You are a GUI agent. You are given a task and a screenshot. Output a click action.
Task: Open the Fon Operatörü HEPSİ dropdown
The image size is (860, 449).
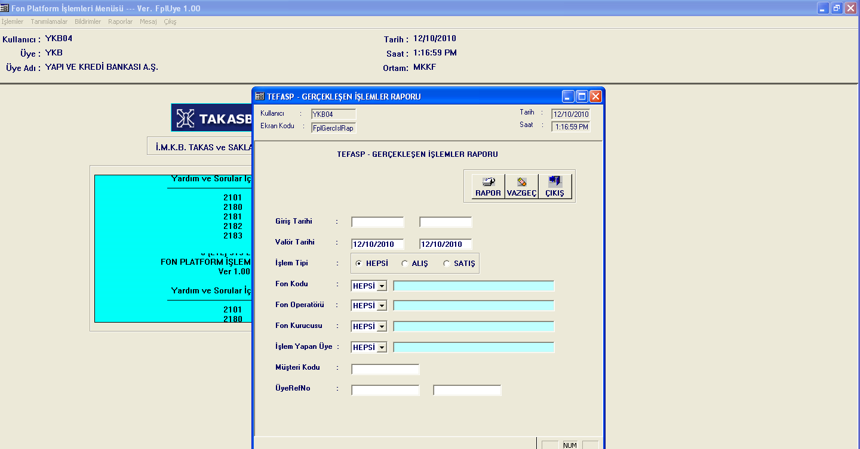(382, 306)
